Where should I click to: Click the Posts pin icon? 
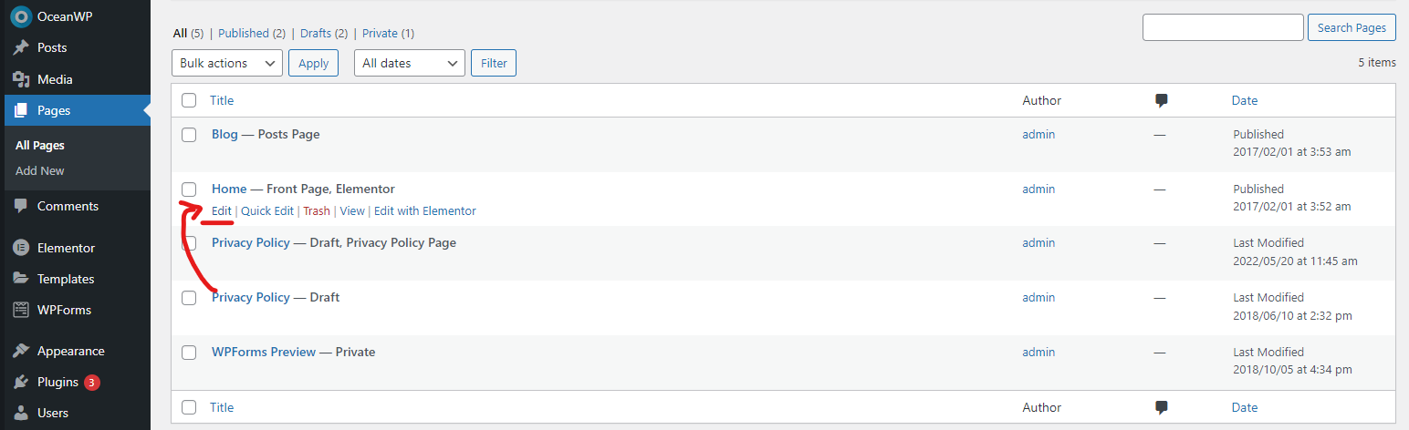pyautogui.click(x=21, y=47)
